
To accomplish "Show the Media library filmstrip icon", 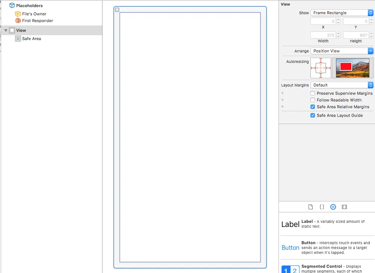I will [x=344, y=207].
